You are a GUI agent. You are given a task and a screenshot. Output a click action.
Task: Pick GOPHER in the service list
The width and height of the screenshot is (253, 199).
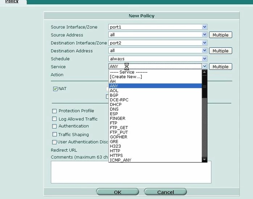[155, 137]
